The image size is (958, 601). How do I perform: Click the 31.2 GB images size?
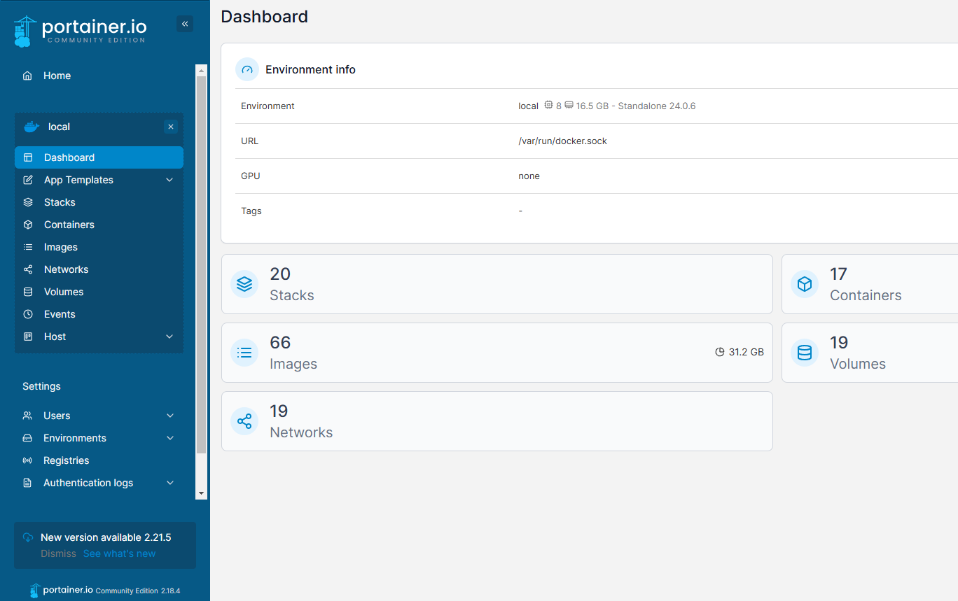746,352
